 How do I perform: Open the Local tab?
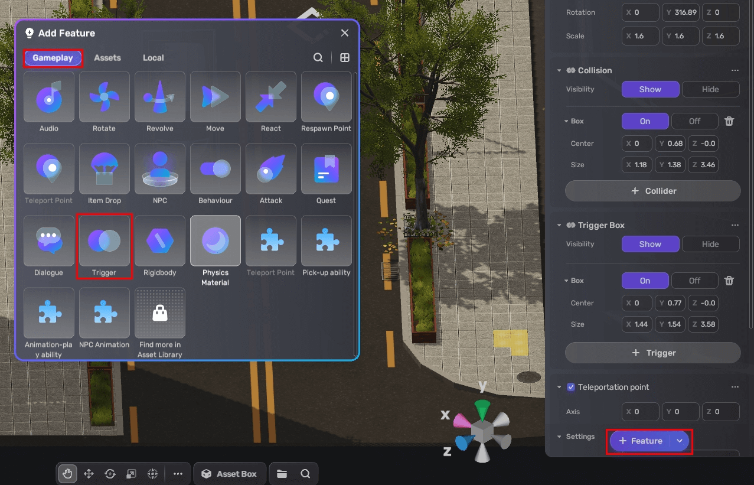click(x=154, y=58)
